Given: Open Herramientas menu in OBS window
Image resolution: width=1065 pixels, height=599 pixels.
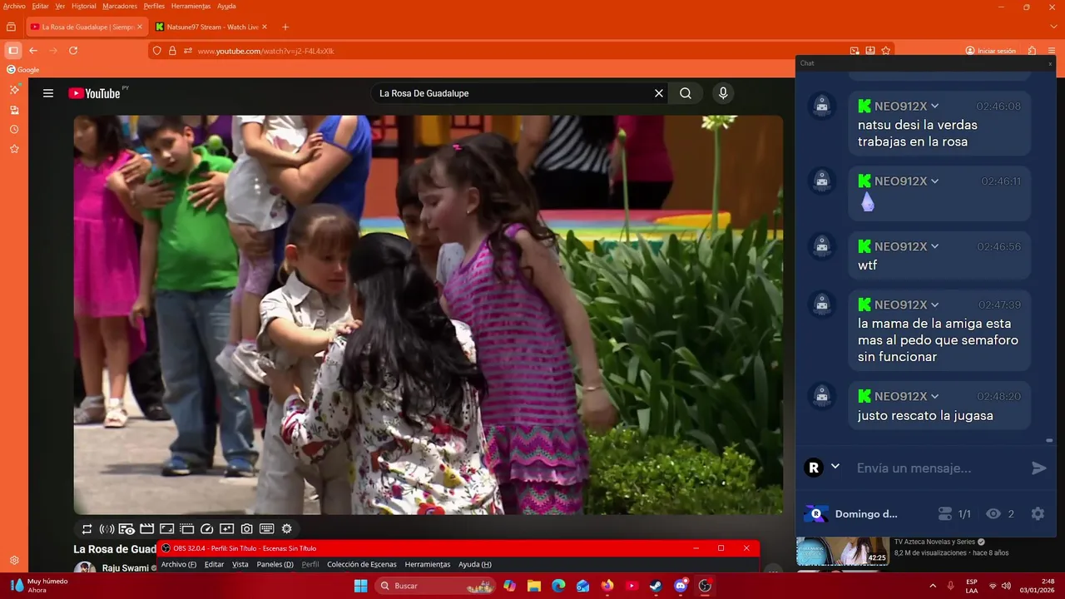Looking at the screenshot, I should point(427,564).
